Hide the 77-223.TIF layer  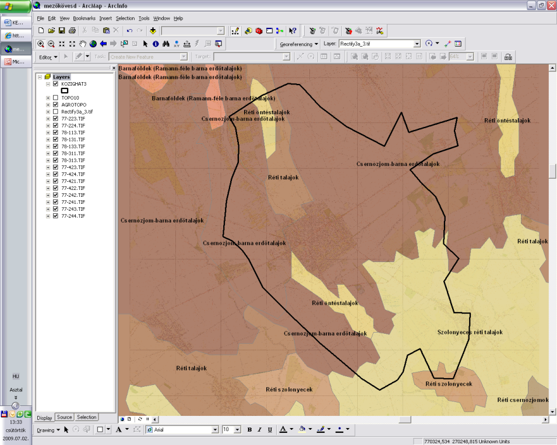pyautogui.click(x=55, y=119)
